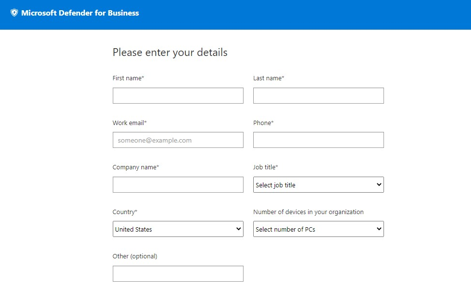
Task: Focus the First name input field
Action: [x=178, y=96]
